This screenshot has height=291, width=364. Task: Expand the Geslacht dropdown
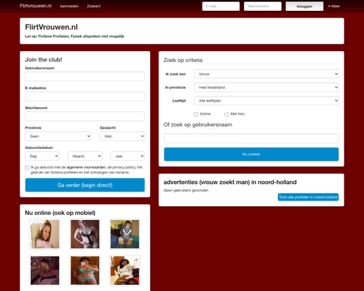[x=122, y=136]
